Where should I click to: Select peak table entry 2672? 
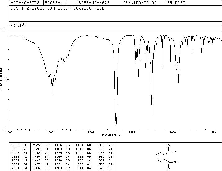[37, 145]
